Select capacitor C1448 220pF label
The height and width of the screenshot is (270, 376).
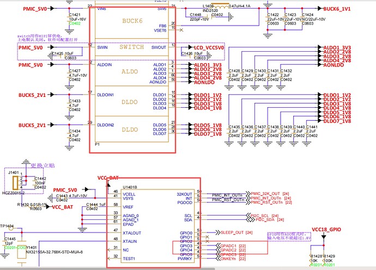pos(199,17)
